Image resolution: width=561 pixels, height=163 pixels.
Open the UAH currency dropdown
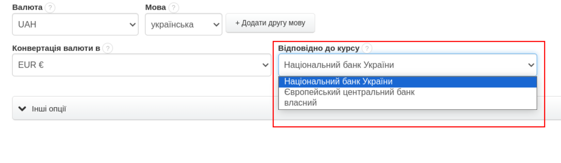[x=71, y=25]
